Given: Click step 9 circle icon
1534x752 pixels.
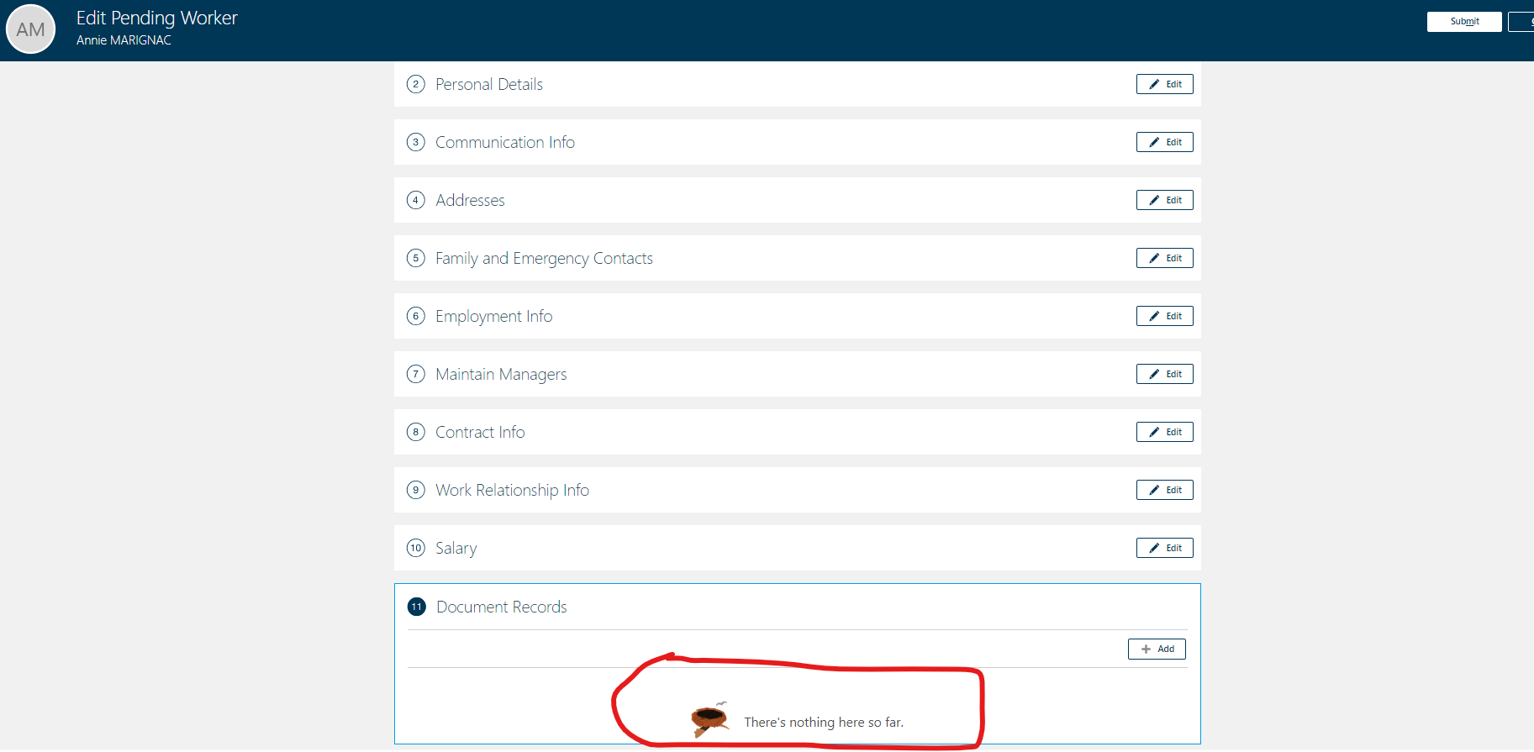Looking at the screenshot, I should [x=416, y=490].
